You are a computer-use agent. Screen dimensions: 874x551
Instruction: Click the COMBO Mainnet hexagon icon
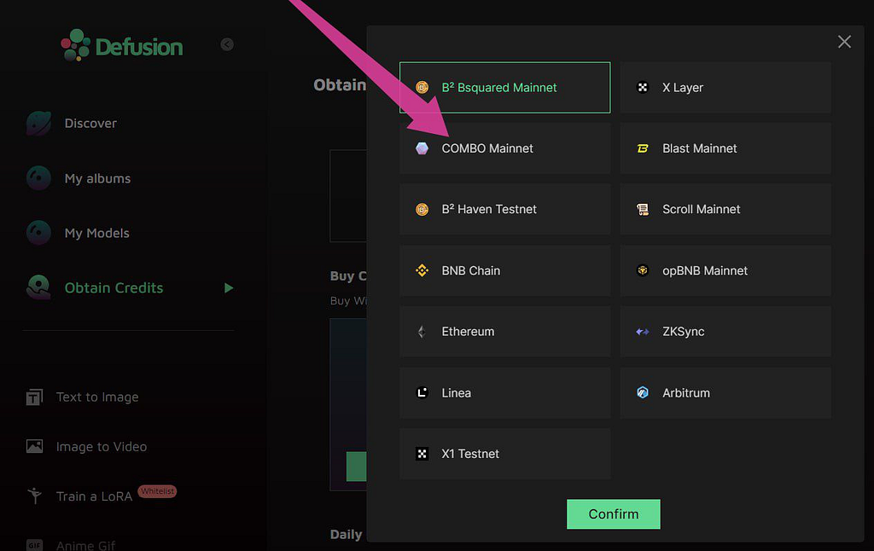[422, 148]
